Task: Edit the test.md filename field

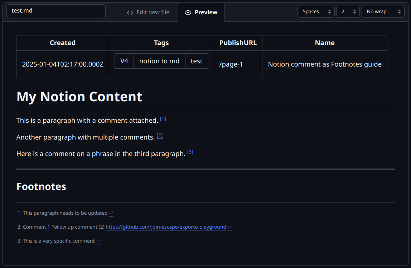Action: coord(55,11)
